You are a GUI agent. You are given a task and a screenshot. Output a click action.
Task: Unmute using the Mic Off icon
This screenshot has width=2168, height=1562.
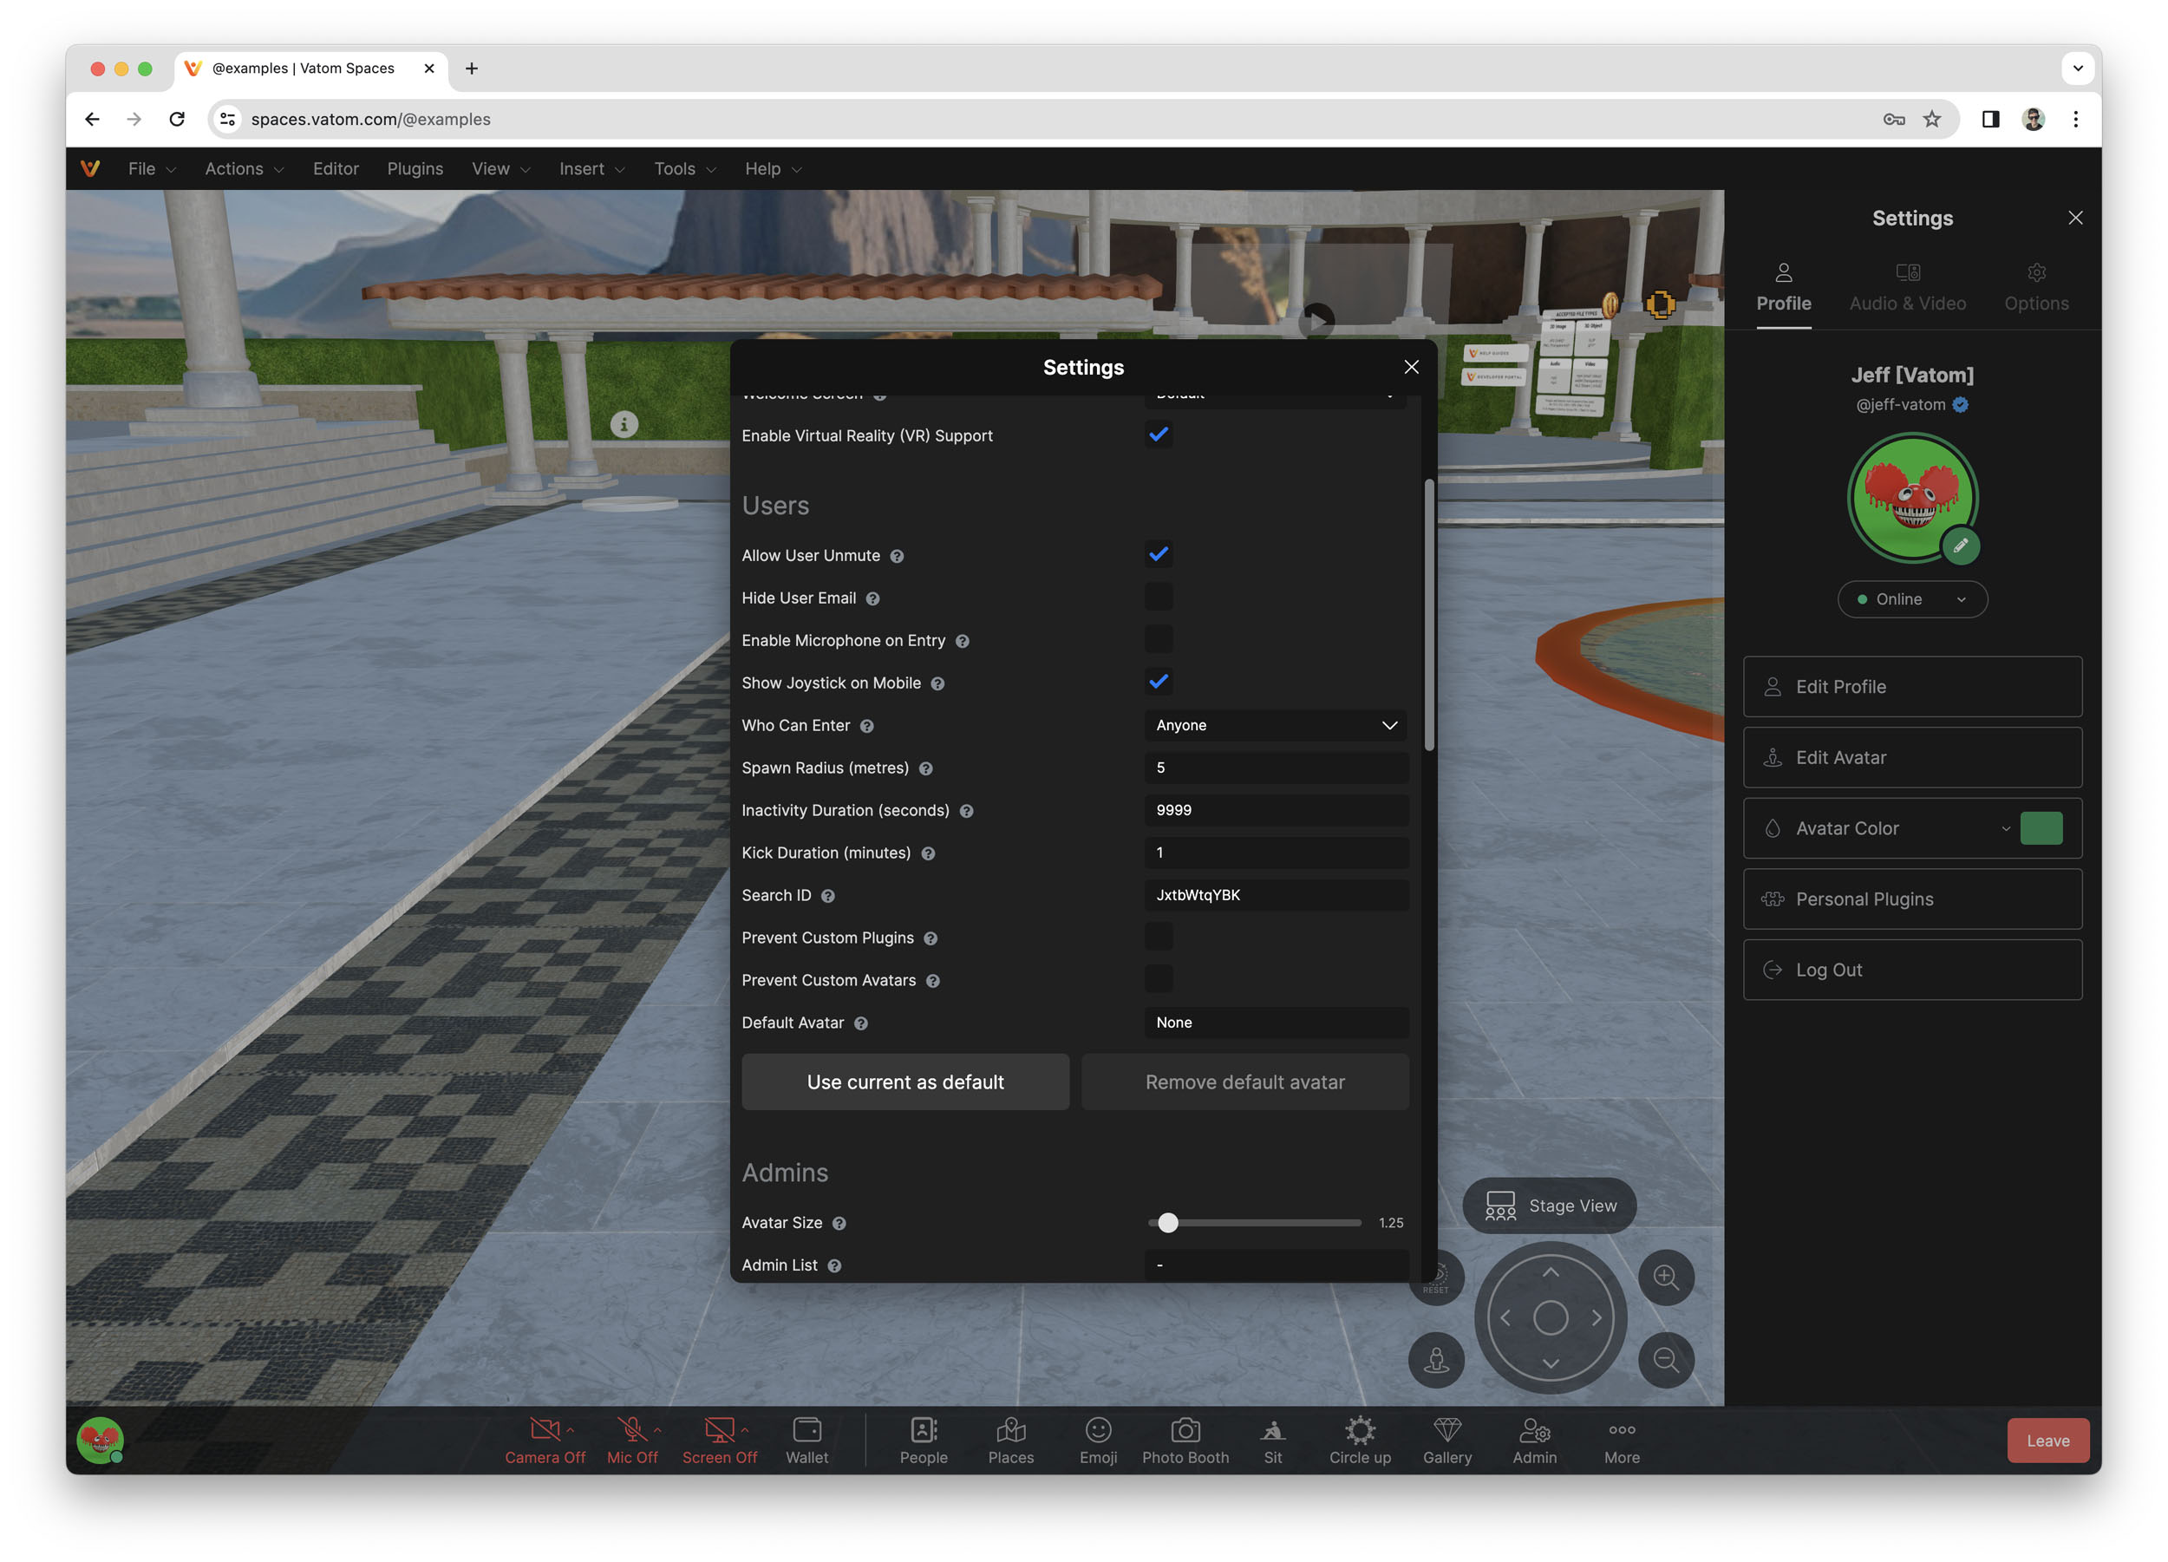coord(631,1429)
